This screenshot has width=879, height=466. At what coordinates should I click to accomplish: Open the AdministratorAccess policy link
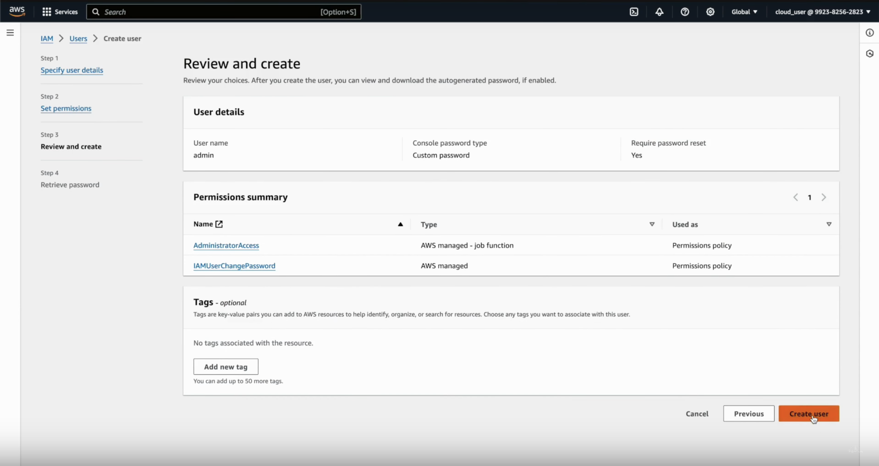[x=226, y=245]
